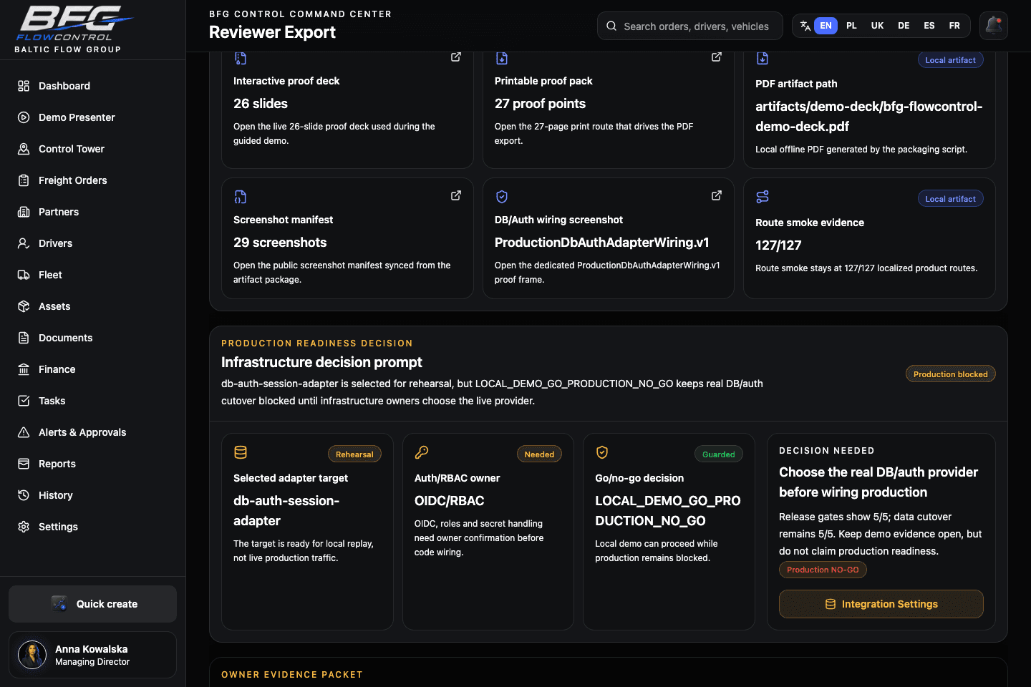Switch language to PL
Image resolution: width=1031 pixels, height=687 pixels.
tap(851, 26)
